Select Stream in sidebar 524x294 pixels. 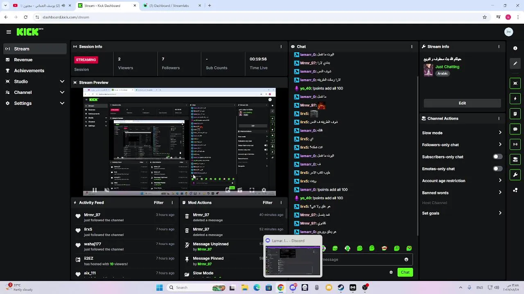(x=35, y=49)
